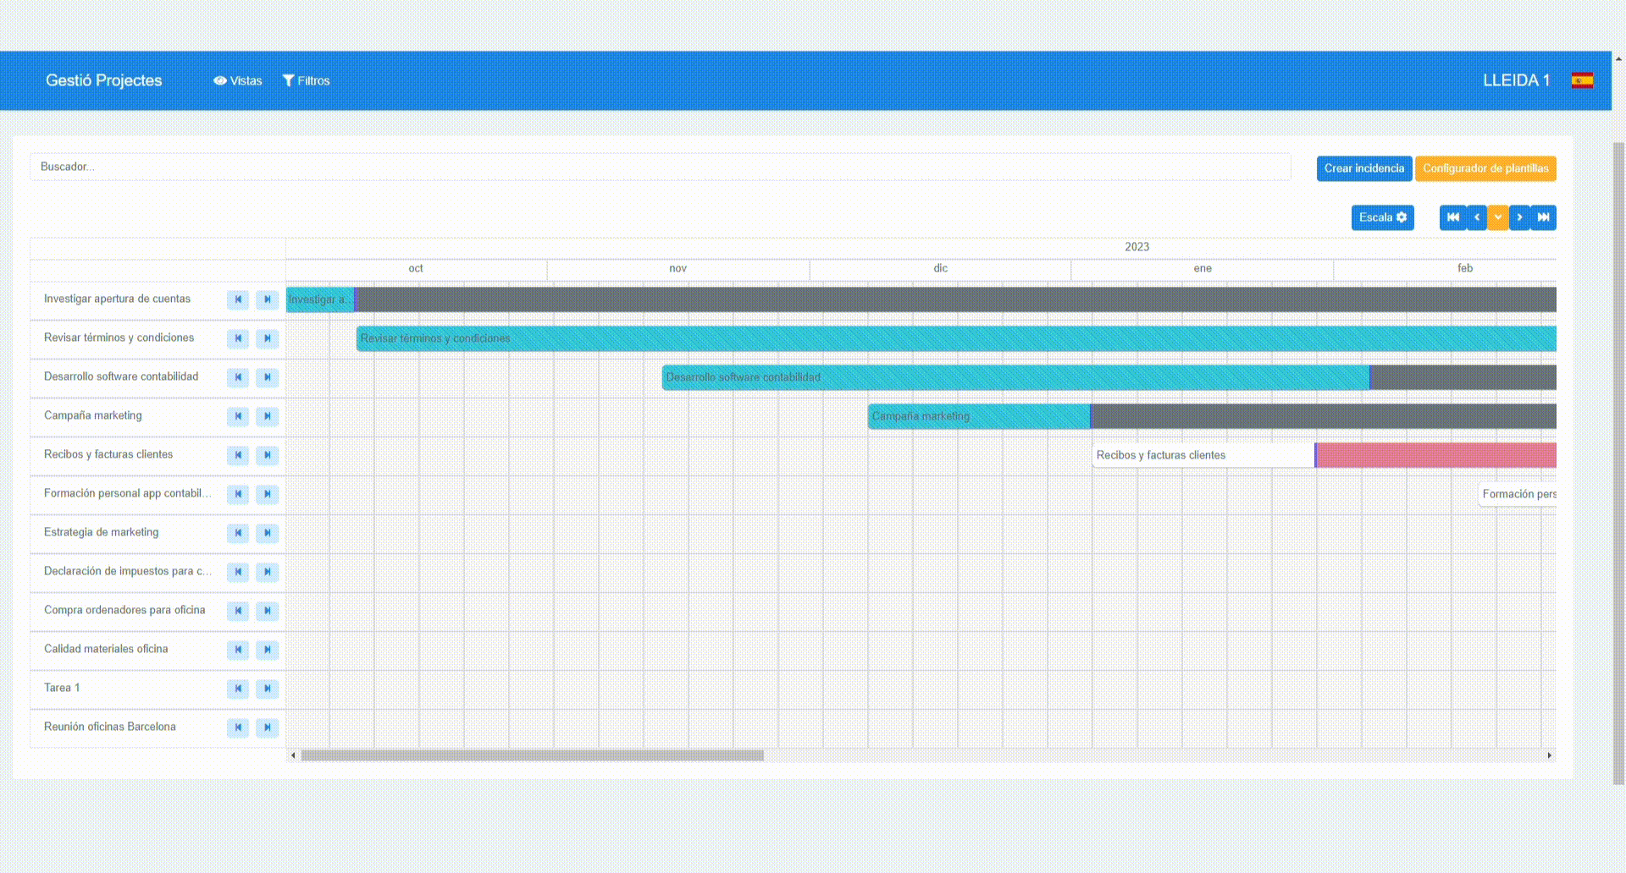Open the Filtros menu
Viewport: 1626px width, 873px height.
pos(306,80)
